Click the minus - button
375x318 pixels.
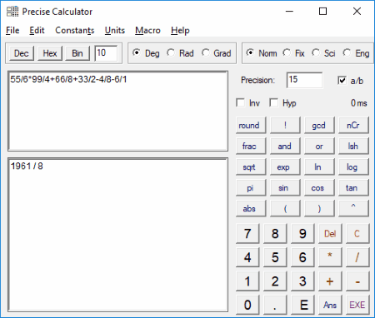(x=357, y=281)
